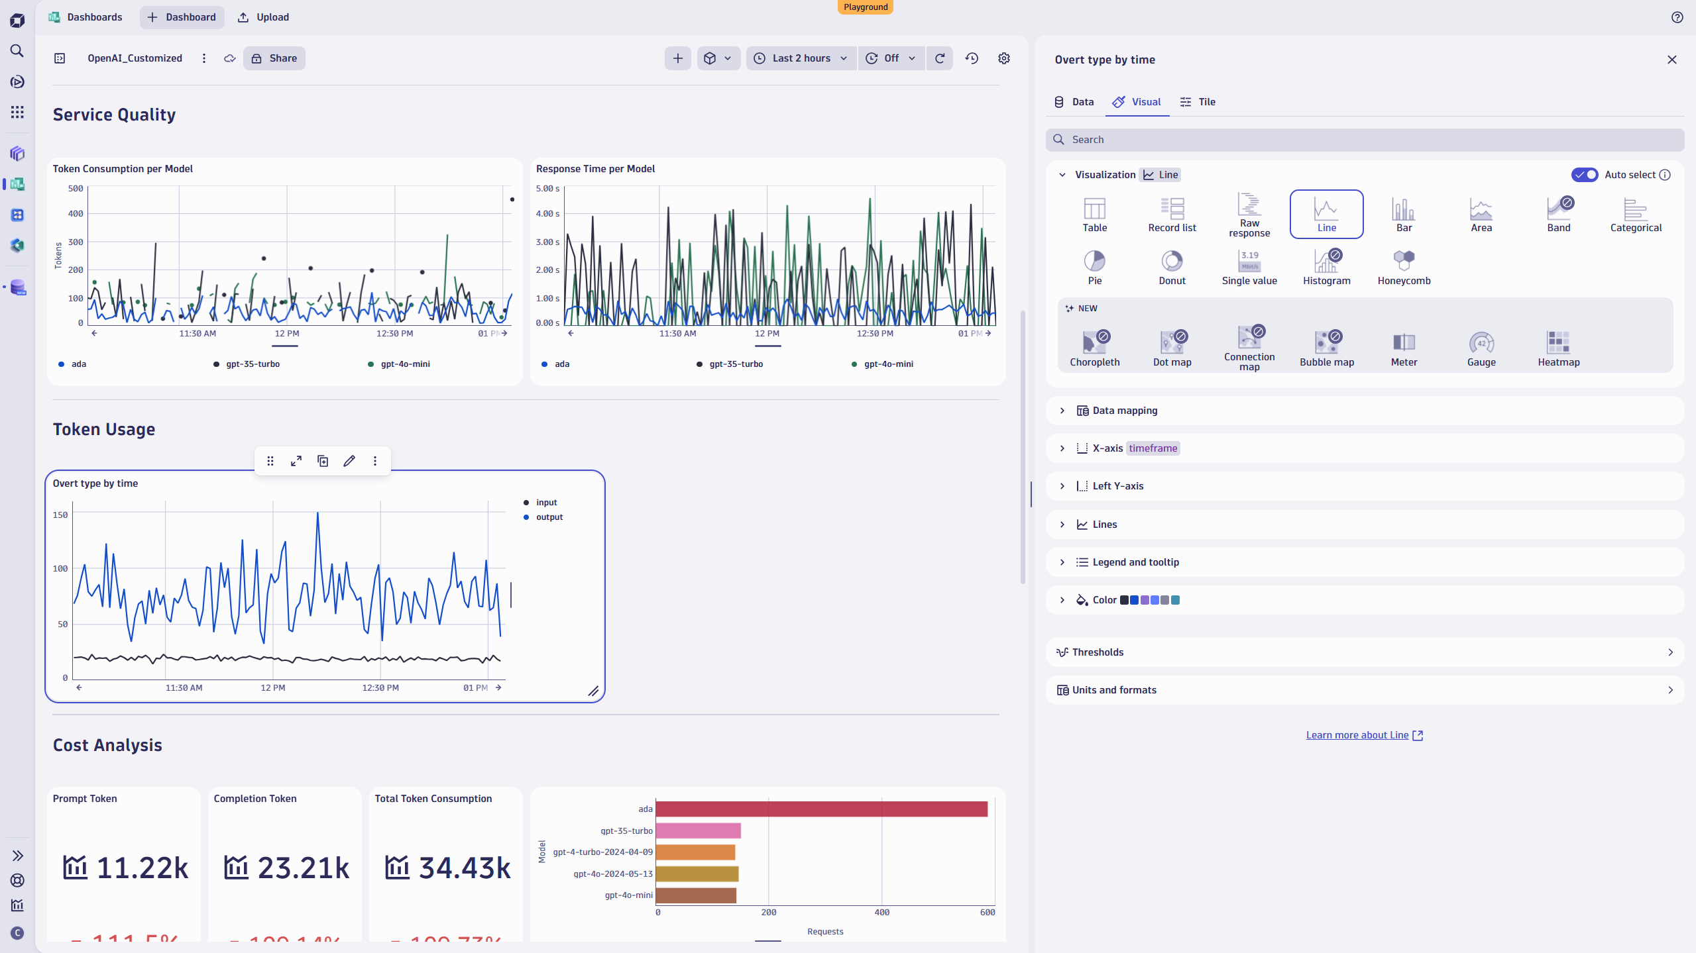Expand the Legend and tooltip section

tap(1135, 562)
